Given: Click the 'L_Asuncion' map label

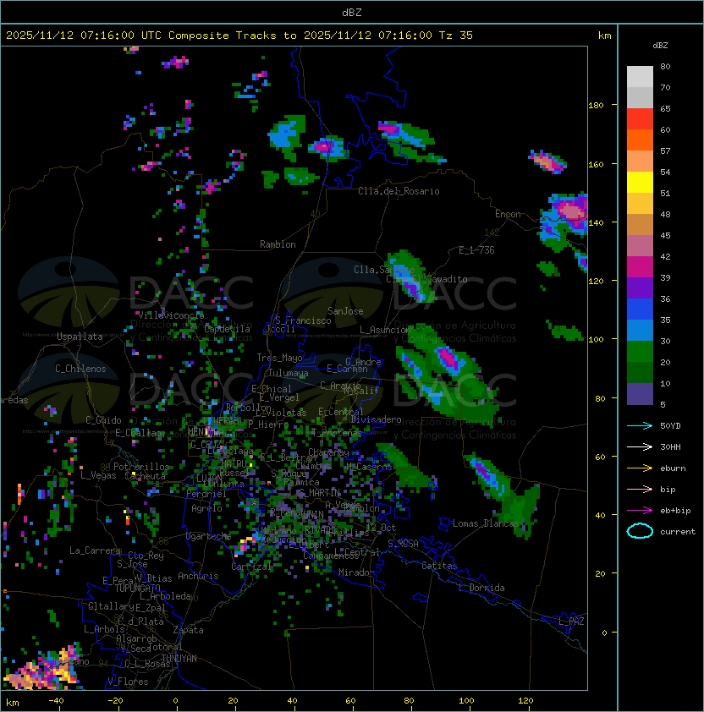Looking at the screenshot, I should click(385, 330).
